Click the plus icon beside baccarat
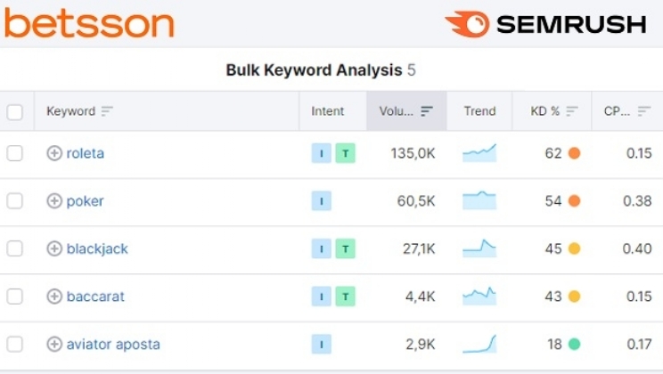 [54, 297]
